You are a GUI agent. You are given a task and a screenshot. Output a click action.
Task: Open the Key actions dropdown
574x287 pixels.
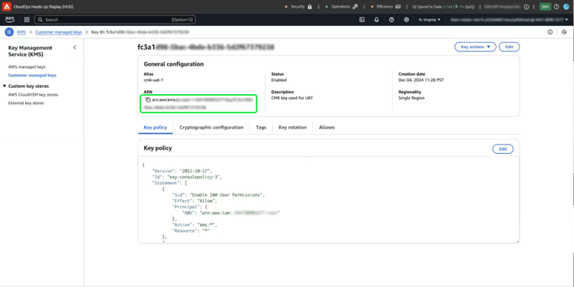coord(475,47)
